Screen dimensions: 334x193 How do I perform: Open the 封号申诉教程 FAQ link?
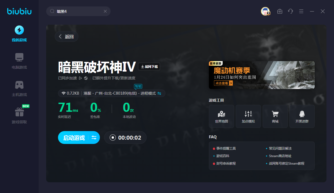click(x=226, y=163)
